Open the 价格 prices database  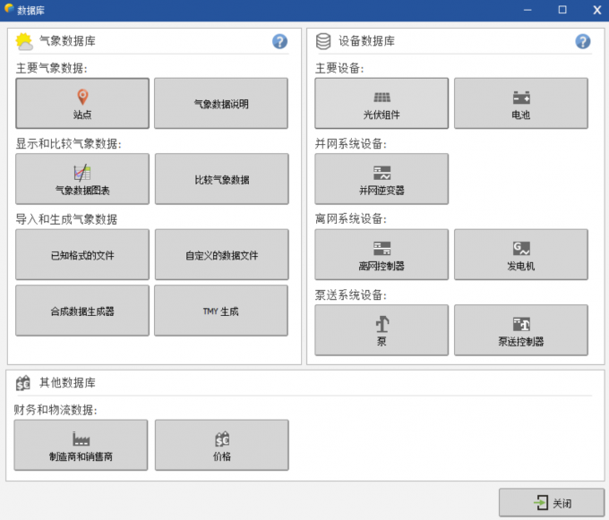(x=222, y=445)
